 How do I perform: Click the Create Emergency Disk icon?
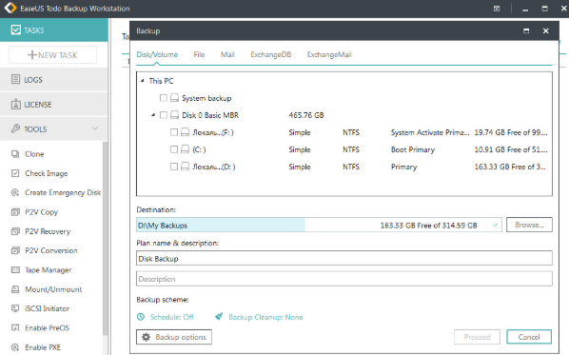coord(15,192)
